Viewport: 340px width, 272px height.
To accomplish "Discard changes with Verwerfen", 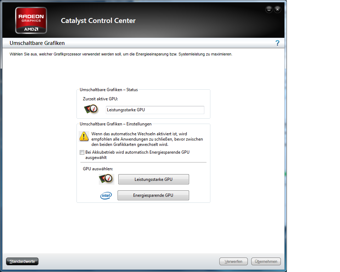I will click(x=233, y=261).
